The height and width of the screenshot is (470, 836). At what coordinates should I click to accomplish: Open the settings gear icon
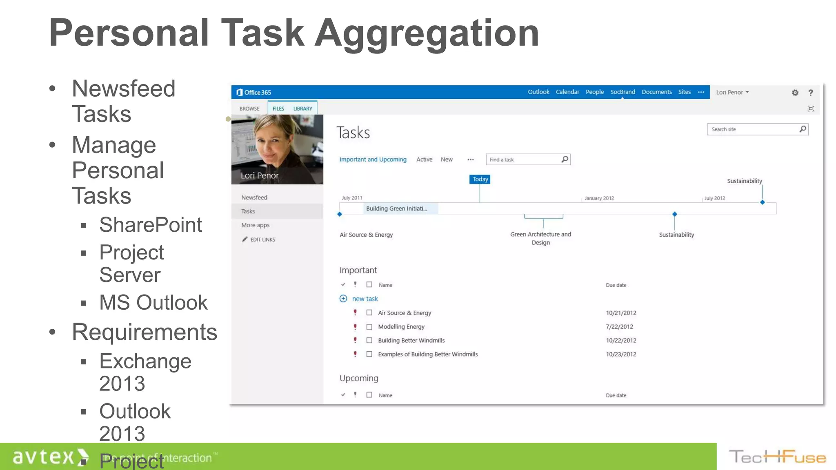(x=795, y=93)
